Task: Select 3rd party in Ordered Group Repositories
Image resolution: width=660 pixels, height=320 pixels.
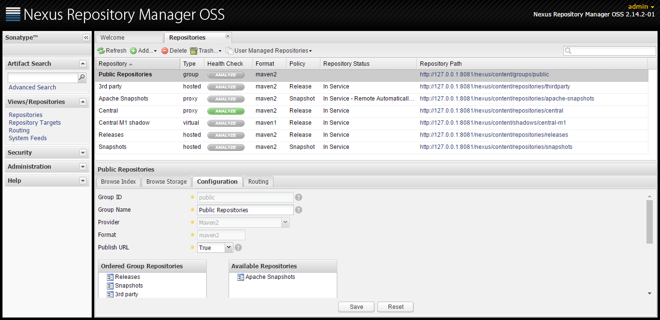Action: tap(127, 294)
